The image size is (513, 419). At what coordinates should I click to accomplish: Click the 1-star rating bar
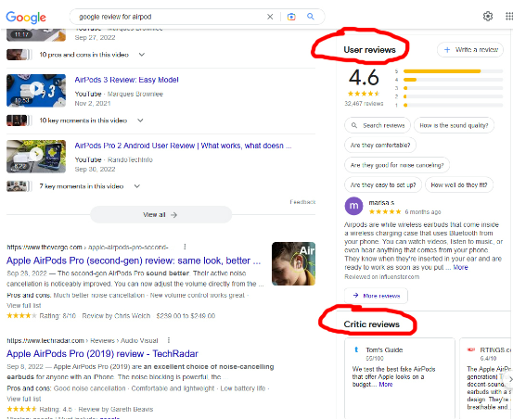tap(453, 105)
